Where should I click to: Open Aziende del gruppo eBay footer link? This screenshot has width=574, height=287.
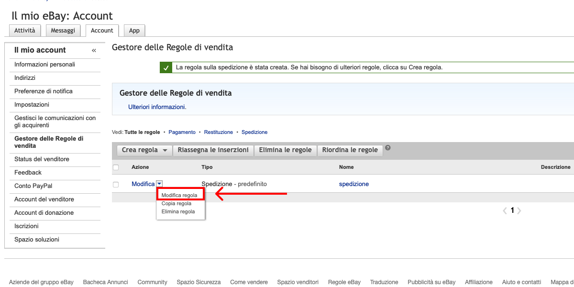[x=41, y=282]
